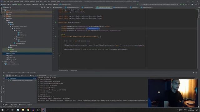Open the TODO tool window button
This screenshot has width=200, height=112.
14,105
